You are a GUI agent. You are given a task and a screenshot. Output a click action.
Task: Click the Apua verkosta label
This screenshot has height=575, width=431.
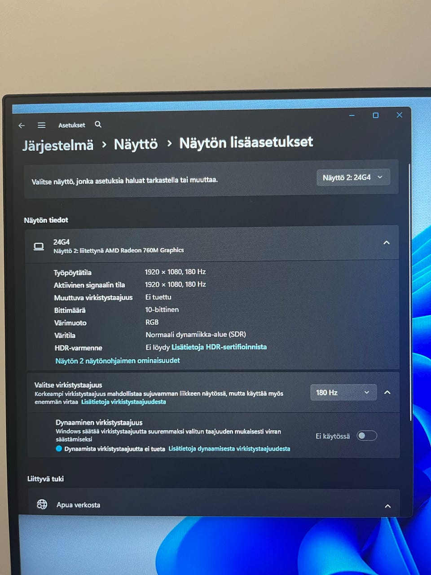(79, 505)
